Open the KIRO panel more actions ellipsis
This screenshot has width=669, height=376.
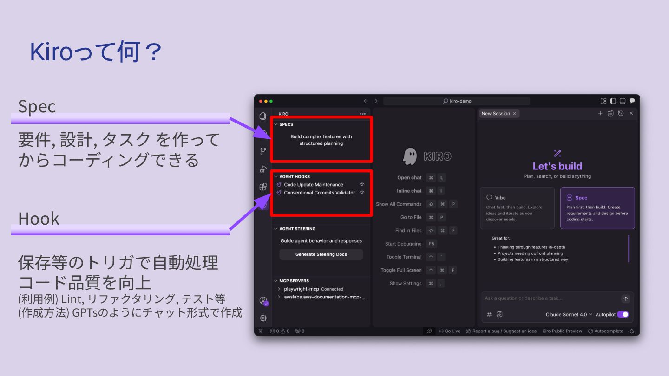362,114
